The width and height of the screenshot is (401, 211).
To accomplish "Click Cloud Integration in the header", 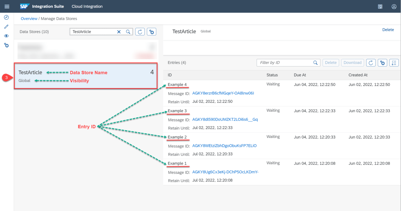I will (87, 6).
